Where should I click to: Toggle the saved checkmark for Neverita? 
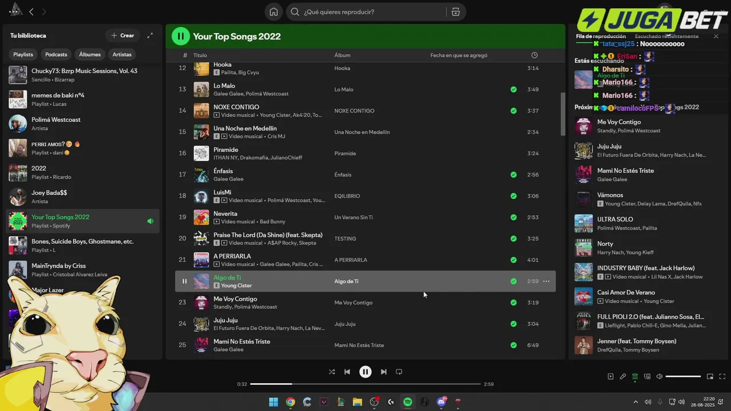pyautogui.click(x=513, y=217)
